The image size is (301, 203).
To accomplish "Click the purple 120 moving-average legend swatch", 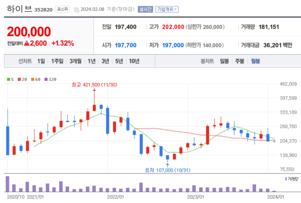I will pyautogui.click(x=46, y=79).
